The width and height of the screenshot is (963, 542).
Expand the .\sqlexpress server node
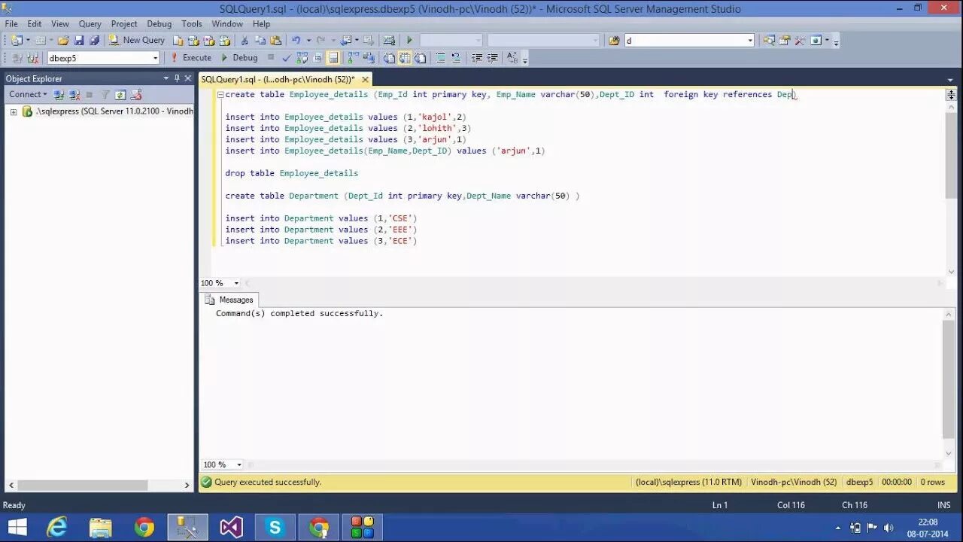(14, 111)
